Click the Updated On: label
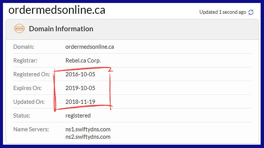 [x=29, y=102]
